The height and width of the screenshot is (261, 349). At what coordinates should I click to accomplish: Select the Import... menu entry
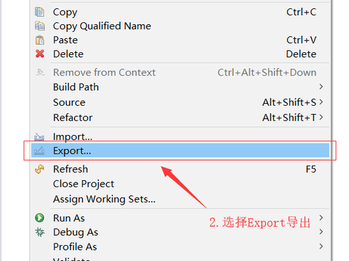click(73, 136)
